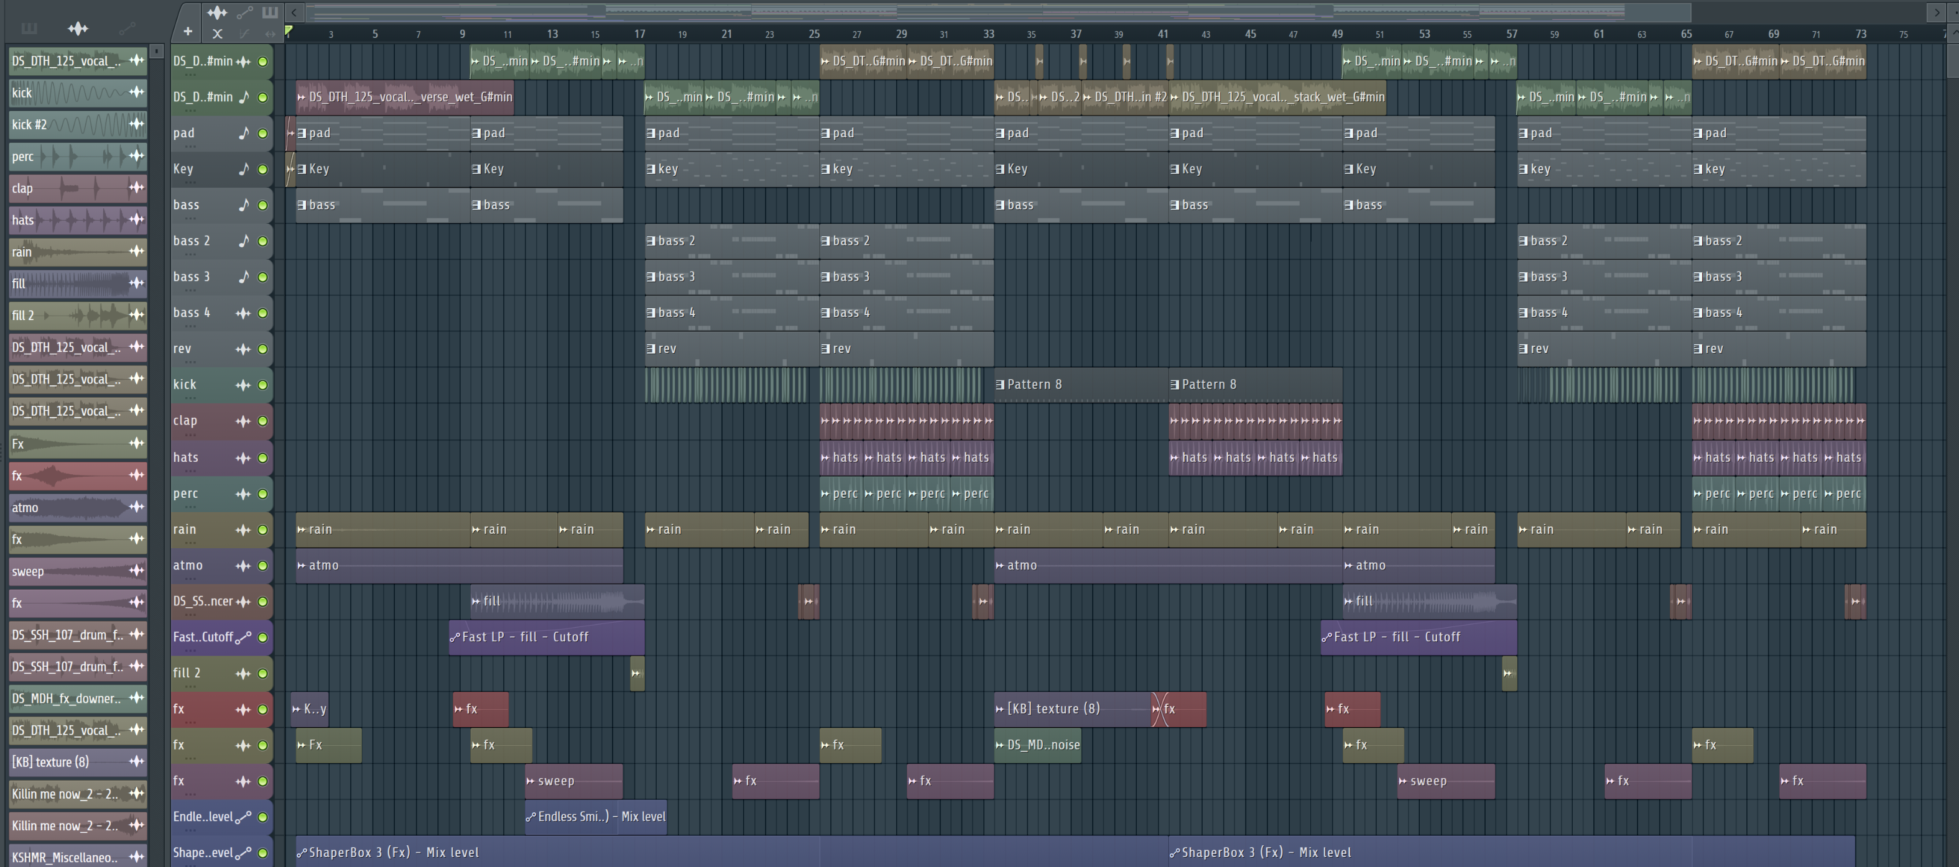Mute the pad track
The height and width of the screenshot is (867, 1959).
tap(263, 133)
